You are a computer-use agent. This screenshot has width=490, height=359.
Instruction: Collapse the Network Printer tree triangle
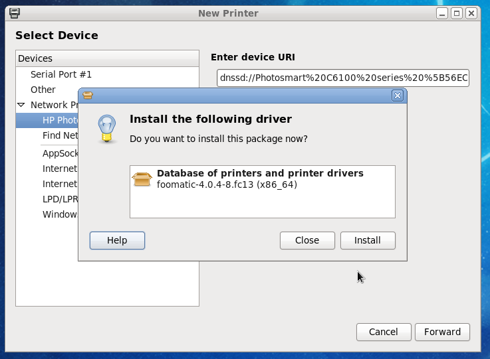coord(21,105)
